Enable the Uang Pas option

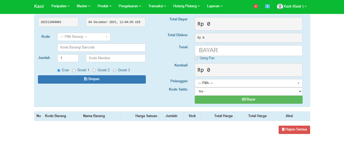196,58
